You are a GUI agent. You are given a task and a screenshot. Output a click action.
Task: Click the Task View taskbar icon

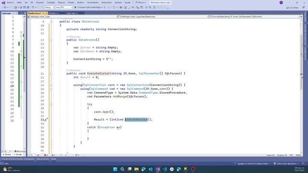click(x=129, y=169)
